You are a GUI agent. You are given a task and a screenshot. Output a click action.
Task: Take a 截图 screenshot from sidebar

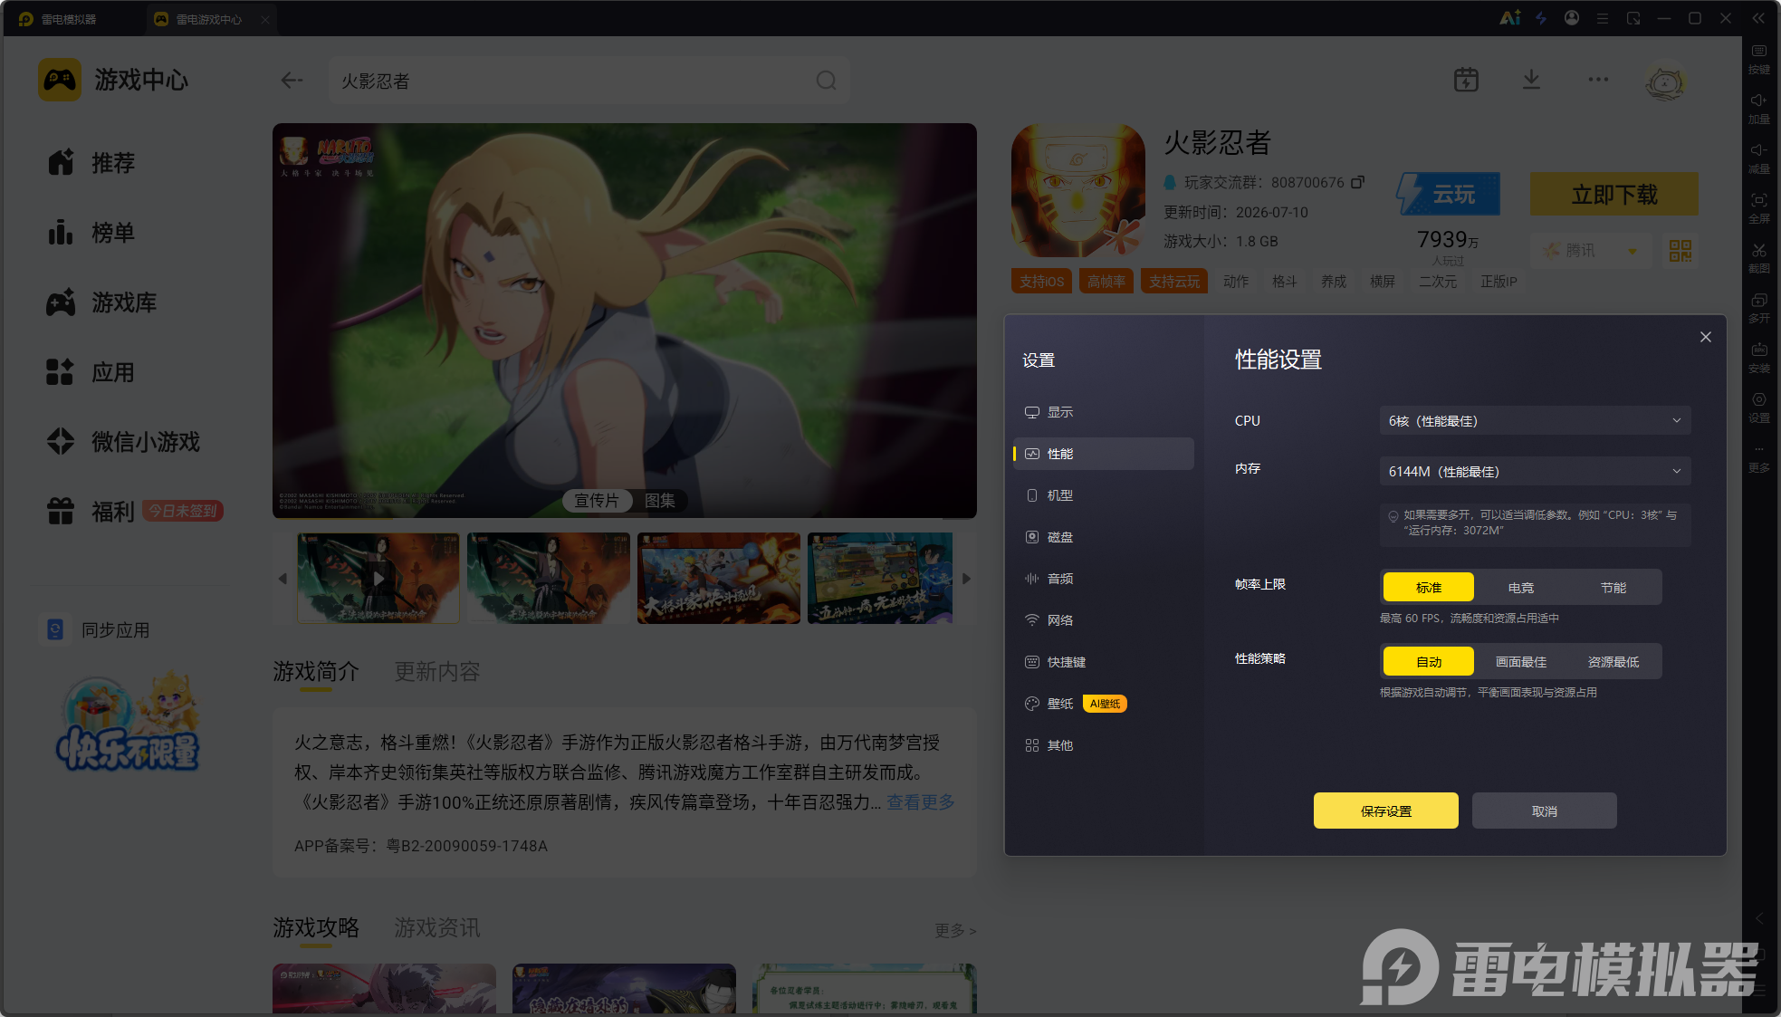(1759, 259)
